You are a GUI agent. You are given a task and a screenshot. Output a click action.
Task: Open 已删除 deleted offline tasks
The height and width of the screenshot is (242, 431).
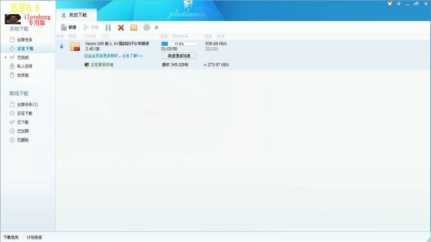click(23, 140)
